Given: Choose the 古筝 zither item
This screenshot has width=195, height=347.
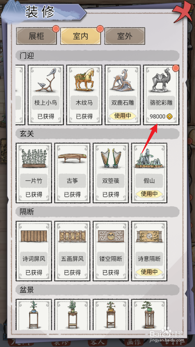Looking at the screenshot, I should (72, 173).
